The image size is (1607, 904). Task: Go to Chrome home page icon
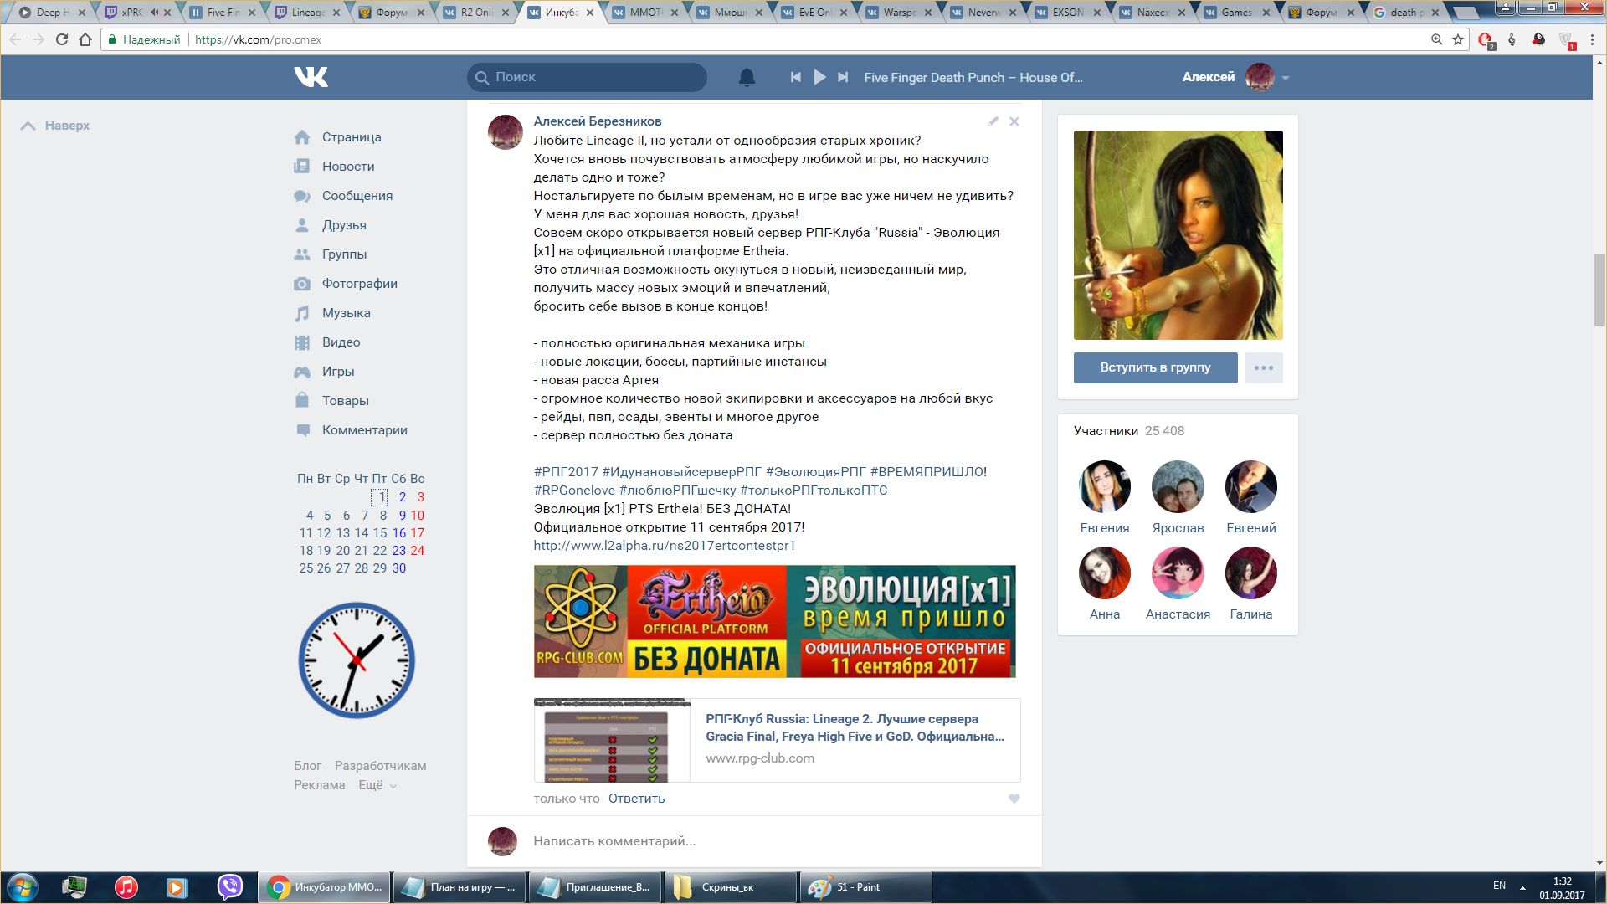85,39
